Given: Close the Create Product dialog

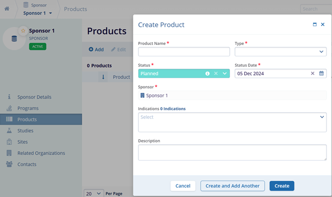Looking at the screenshot, I should click(323, 25).
